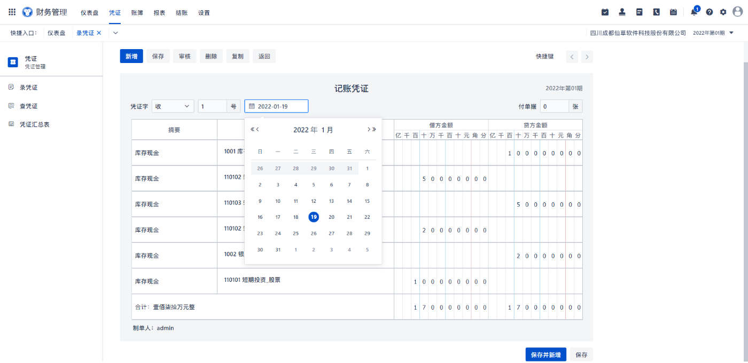Click 库存现金 summary in the 短期投资_股票 row
748x363 pixels.
click(x=174, y=281)
